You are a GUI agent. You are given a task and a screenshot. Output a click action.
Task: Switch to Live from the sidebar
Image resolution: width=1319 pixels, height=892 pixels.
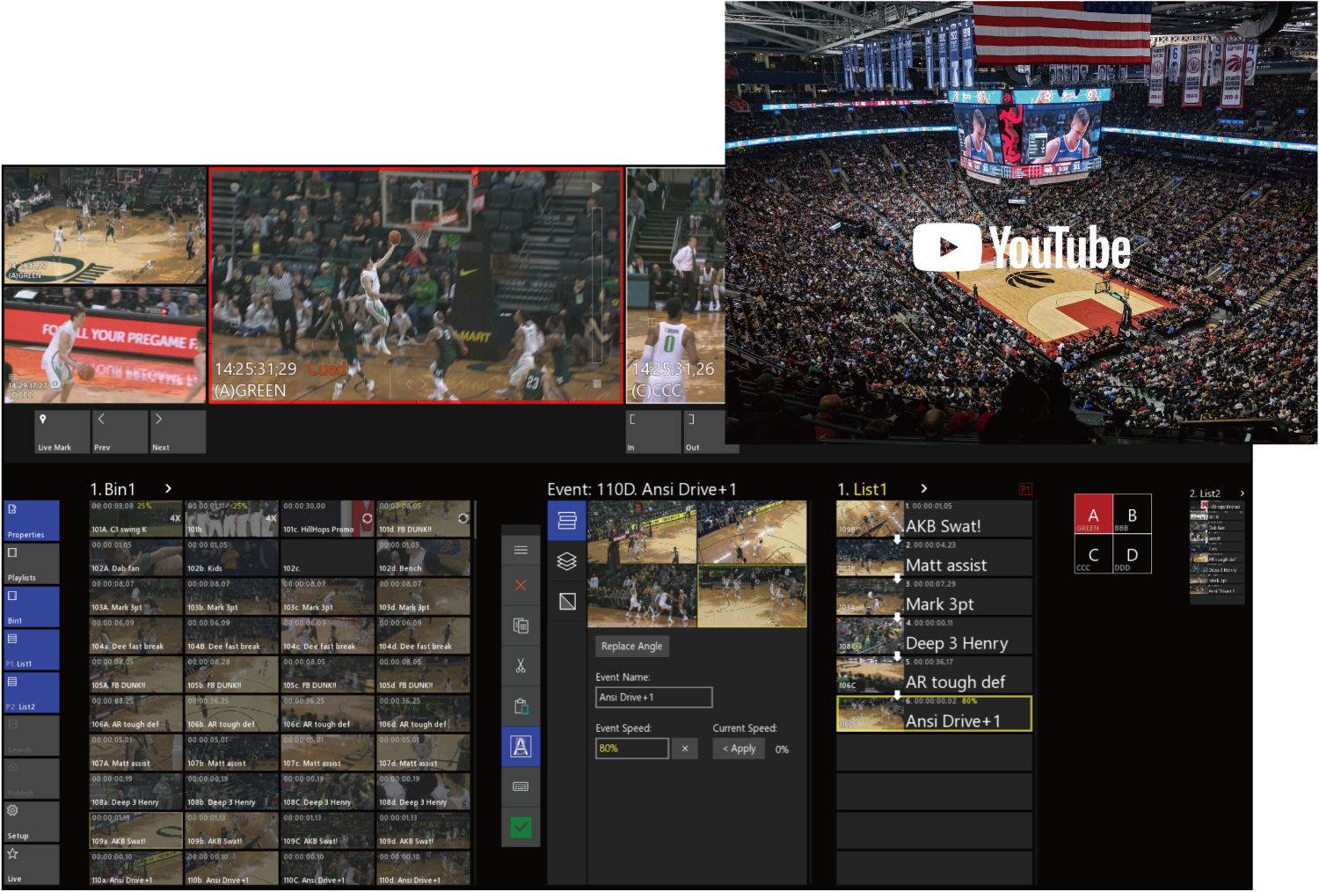(32, 865)
